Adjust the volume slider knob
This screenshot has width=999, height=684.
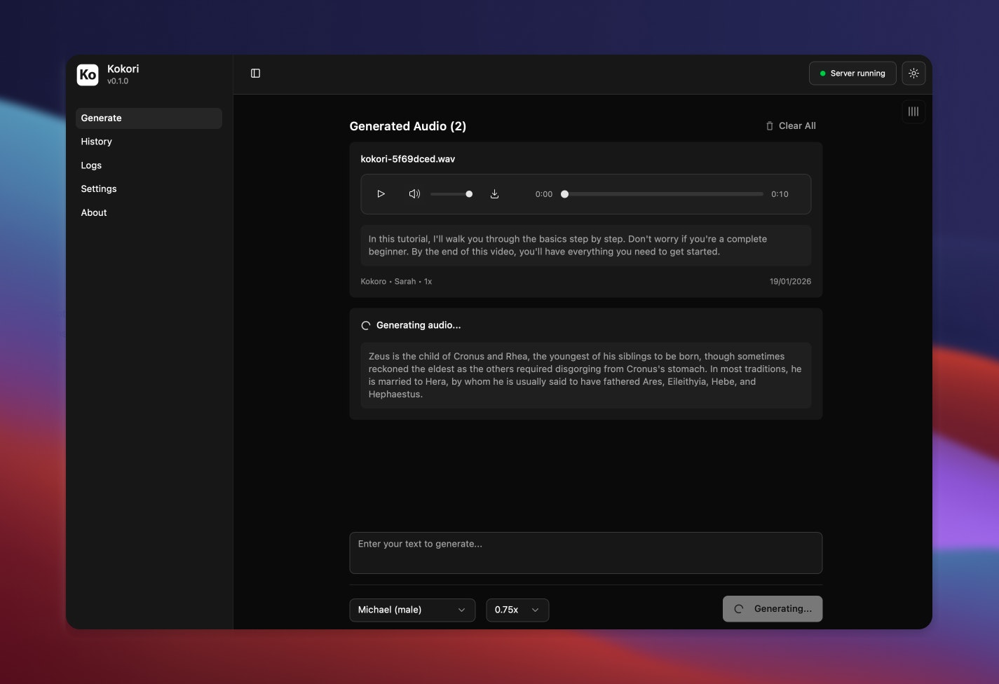pyautogui.click(x=469, y=194)
